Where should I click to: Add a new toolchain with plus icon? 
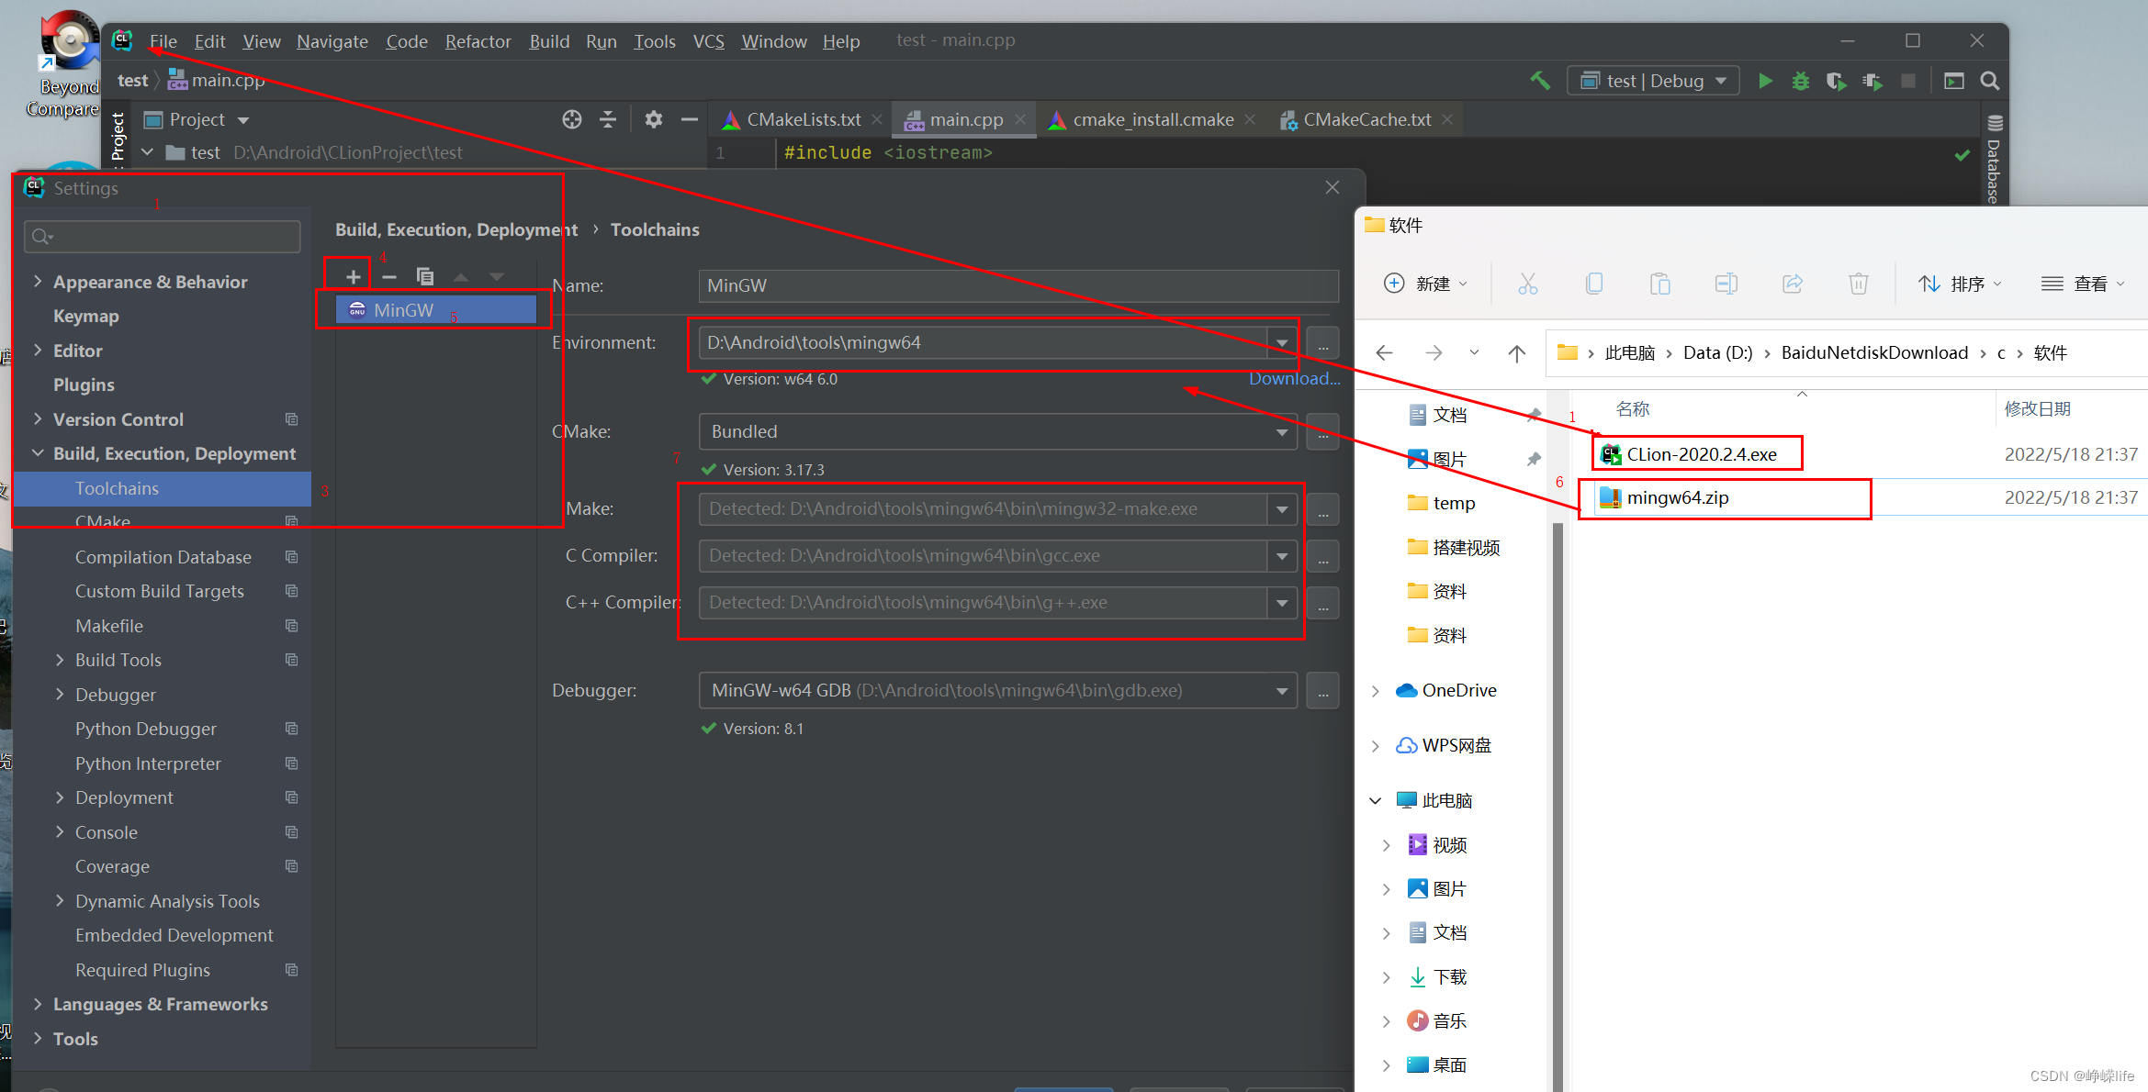click(x=353, y=276)
